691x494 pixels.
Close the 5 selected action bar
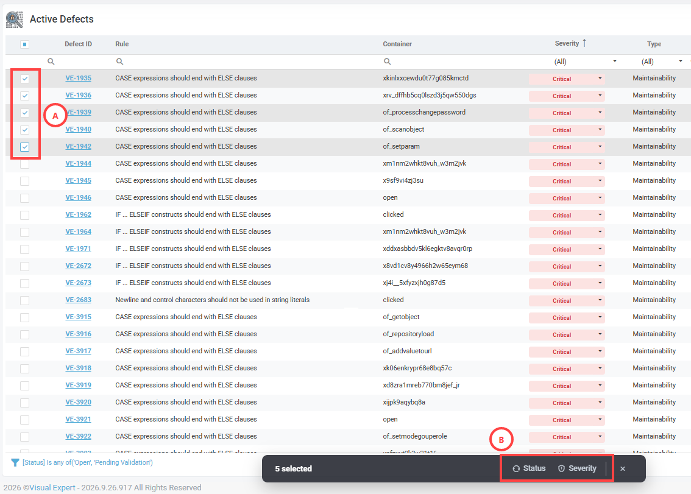tap(623, 468)
